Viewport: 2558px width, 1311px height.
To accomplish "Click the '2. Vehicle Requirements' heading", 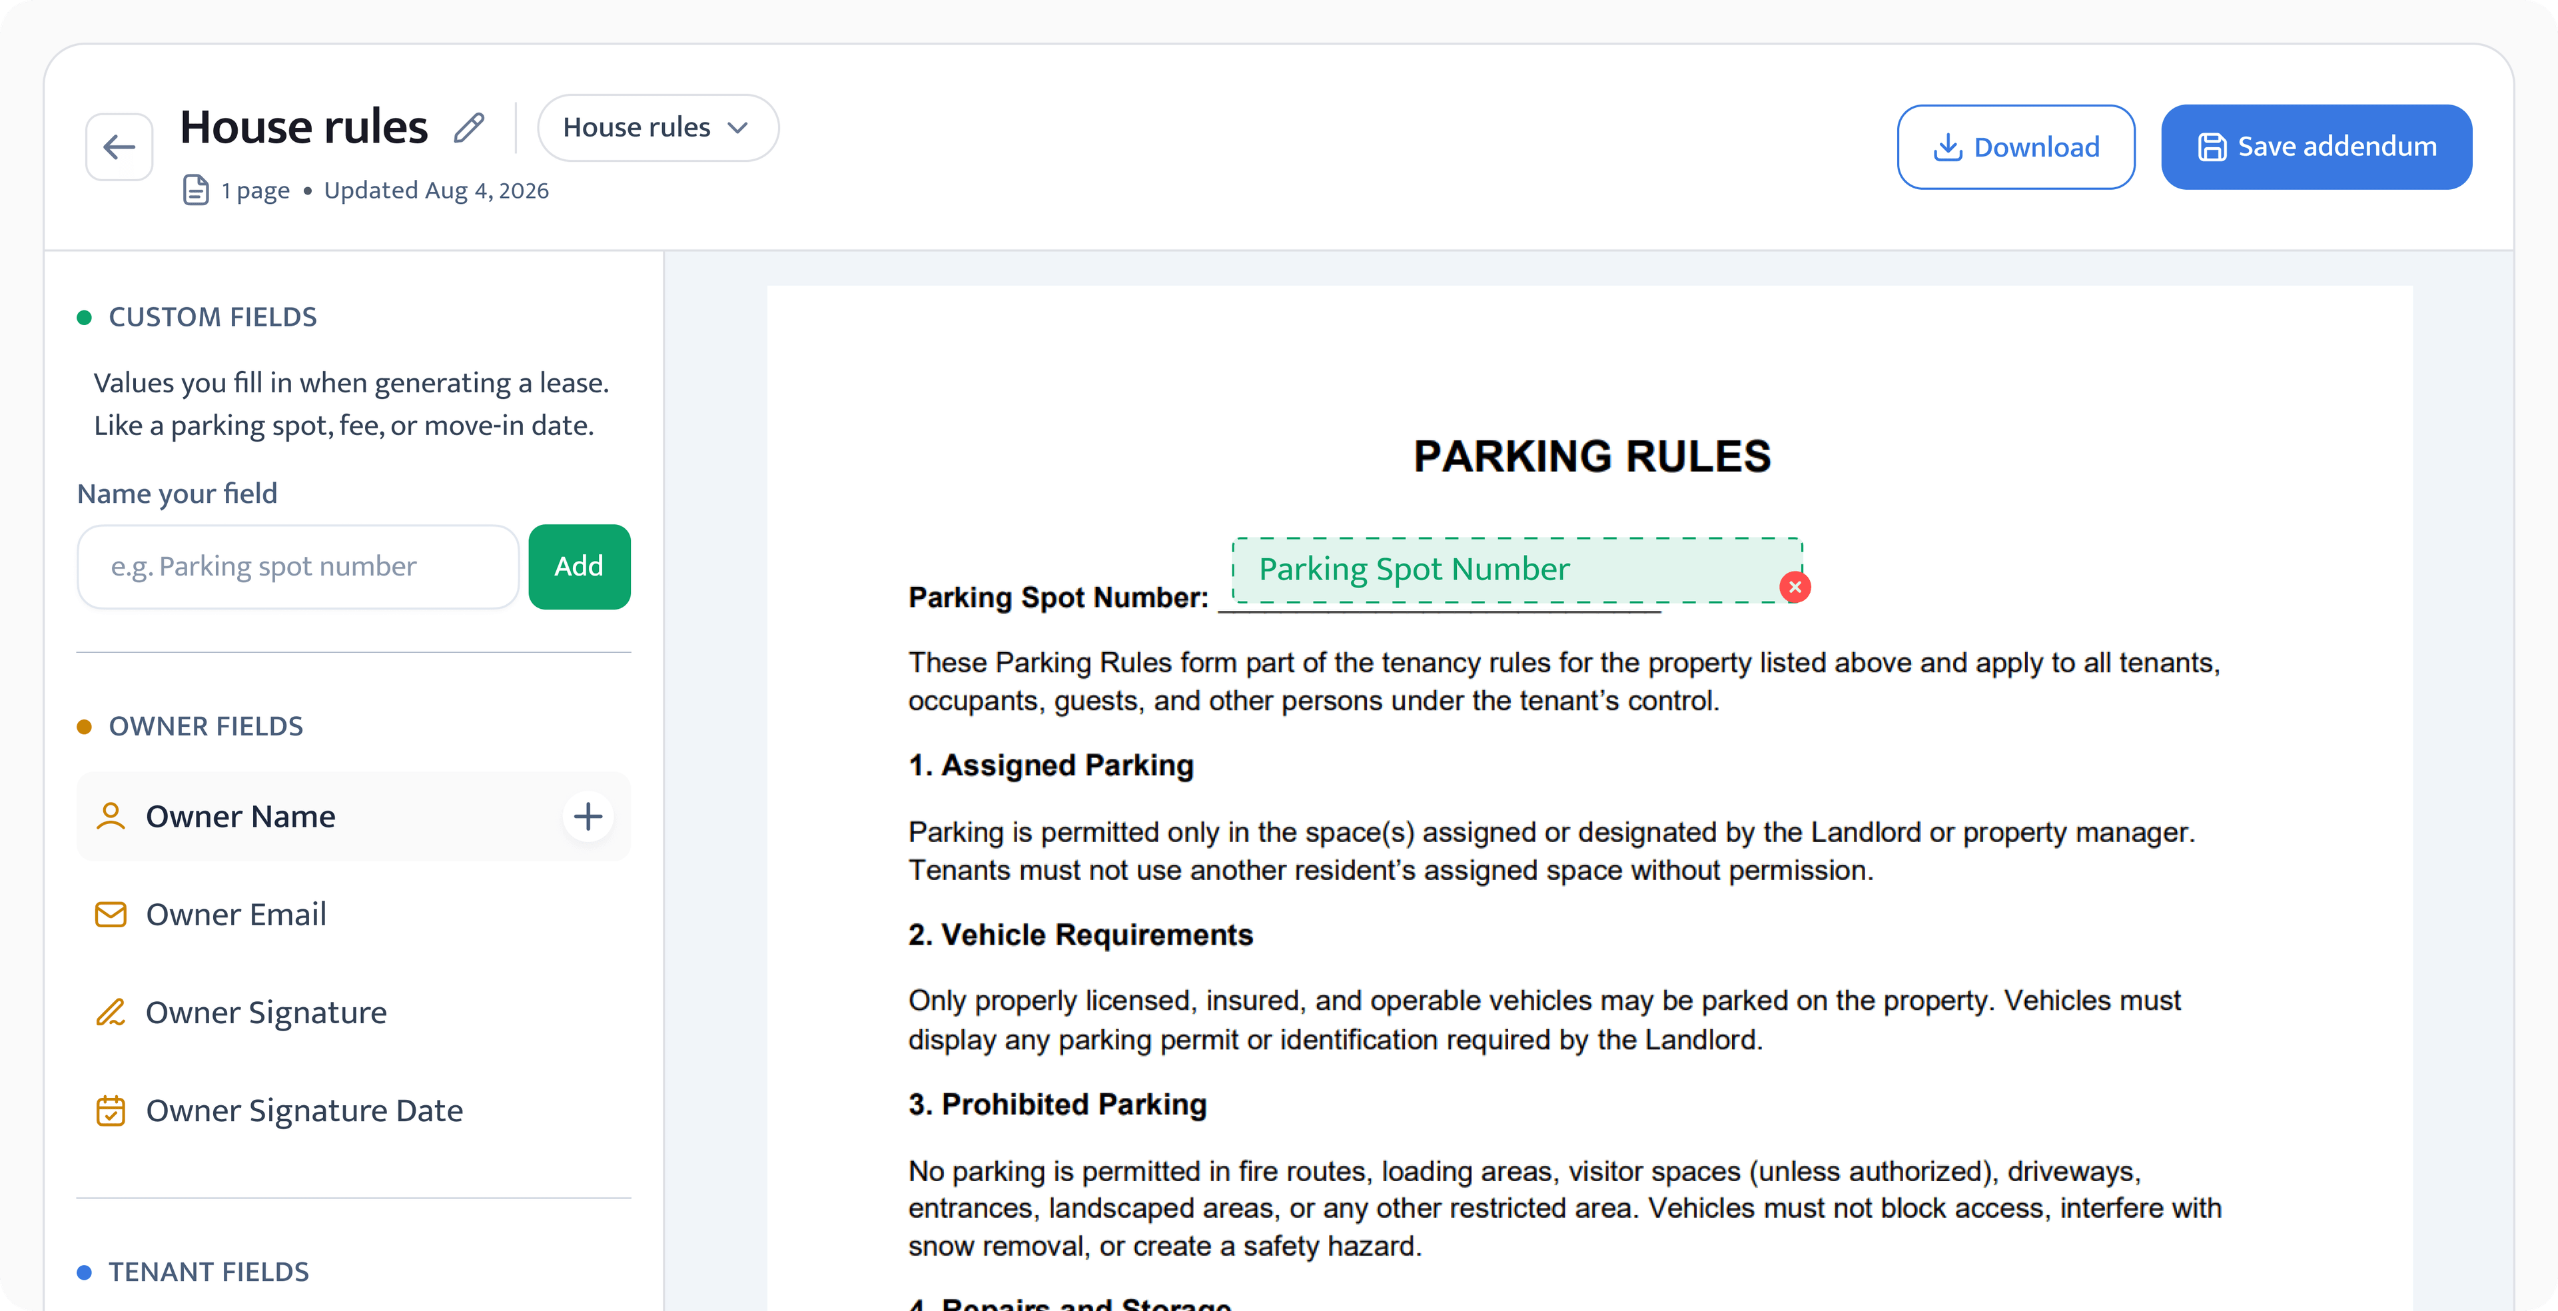I will [x=1080, y=935].
